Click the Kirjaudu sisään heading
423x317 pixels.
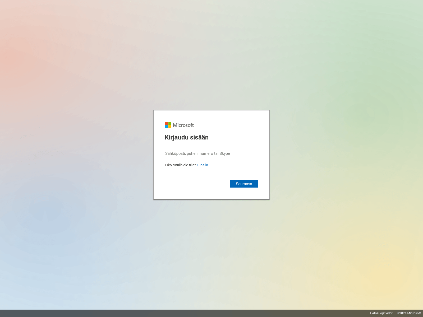pos(187,137)
